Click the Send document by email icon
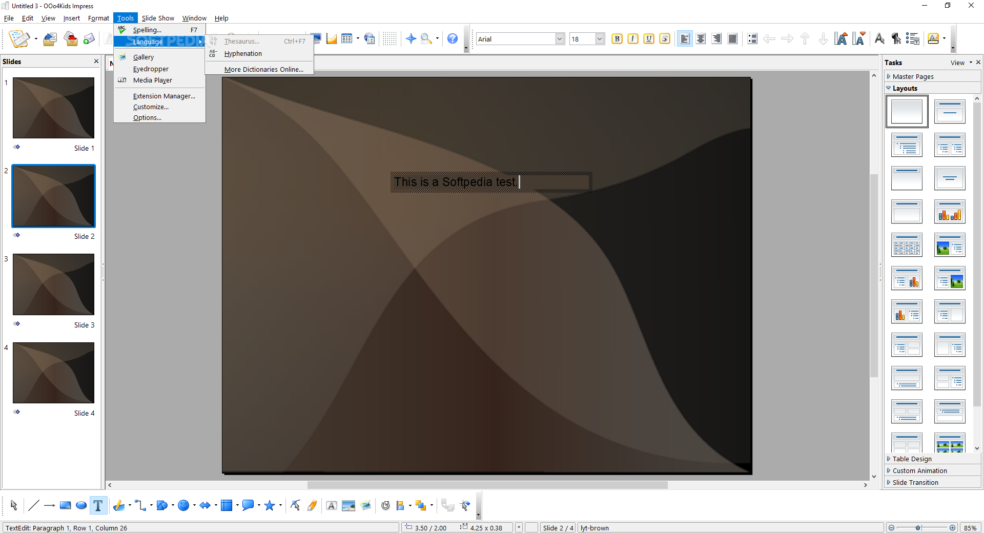 tap(90, 39)
